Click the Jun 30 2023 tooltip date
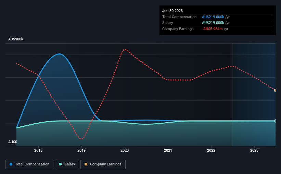281x174 pixels. click(x=173, y=11)
